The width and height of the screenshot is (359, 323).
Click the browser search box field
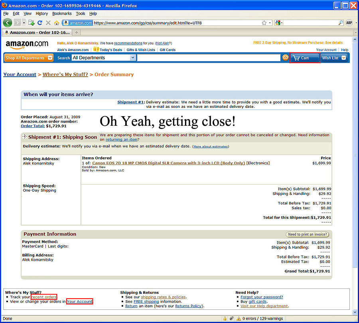(310, 23)
